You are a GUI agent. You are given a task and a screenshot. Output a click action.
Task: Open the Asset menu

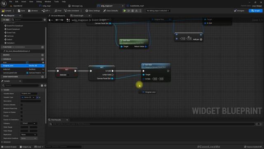[24, 2]
